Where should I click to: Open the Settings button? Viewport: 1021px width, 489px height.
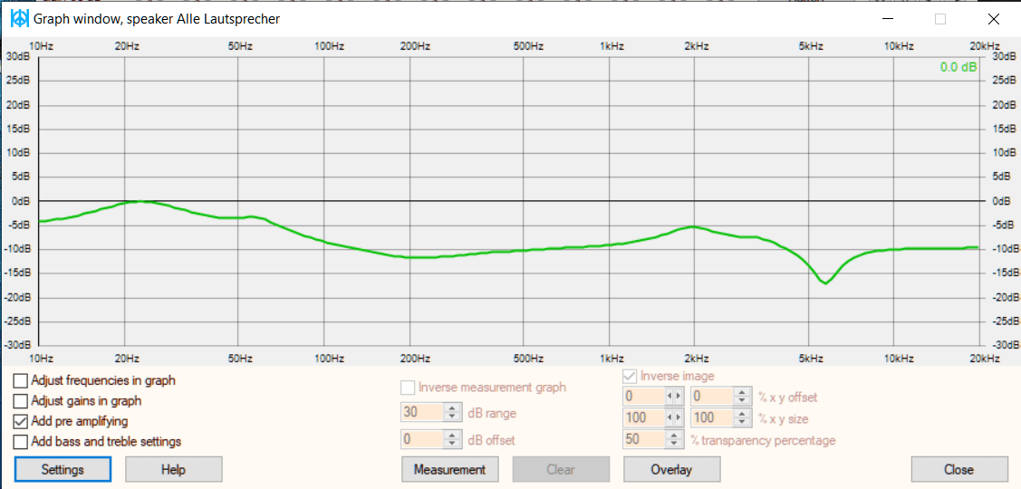(63, 469)
